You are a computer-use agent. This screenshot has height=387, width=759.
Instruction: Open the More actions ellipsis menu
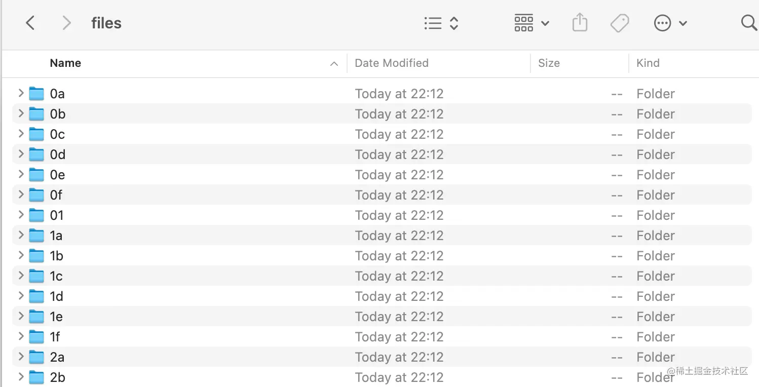tap(670, 23)
